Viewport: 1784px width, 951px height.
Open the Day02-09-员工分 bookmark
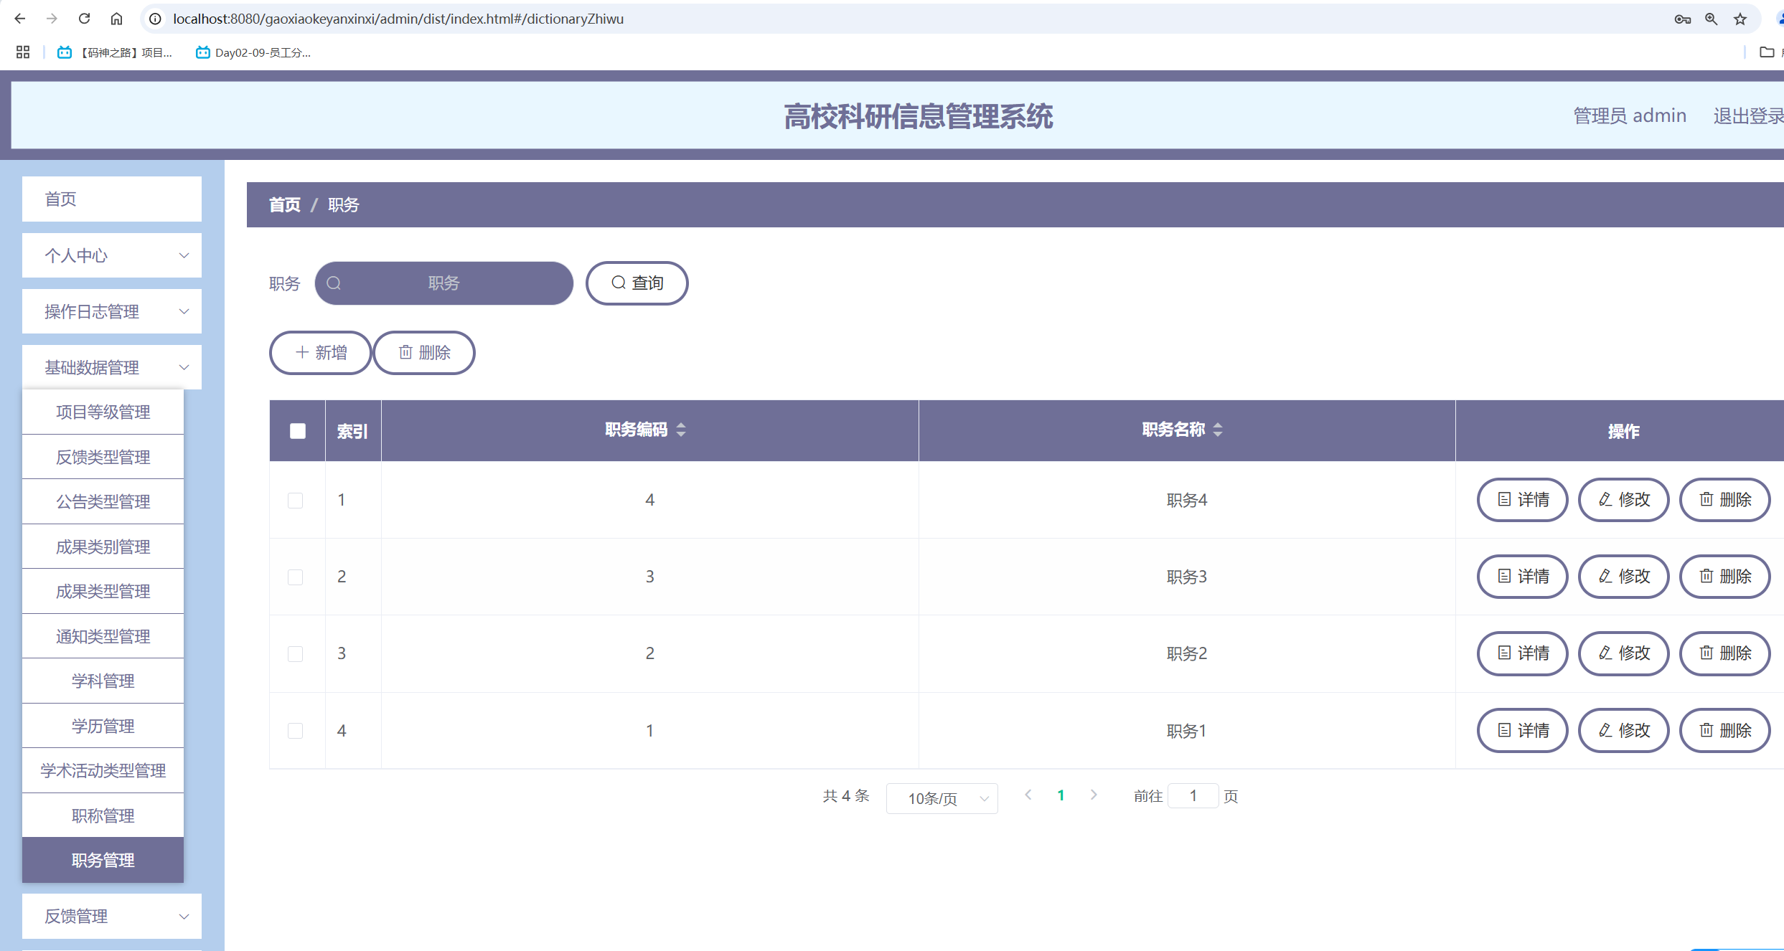pyautogui.click(x=253, y=52)
